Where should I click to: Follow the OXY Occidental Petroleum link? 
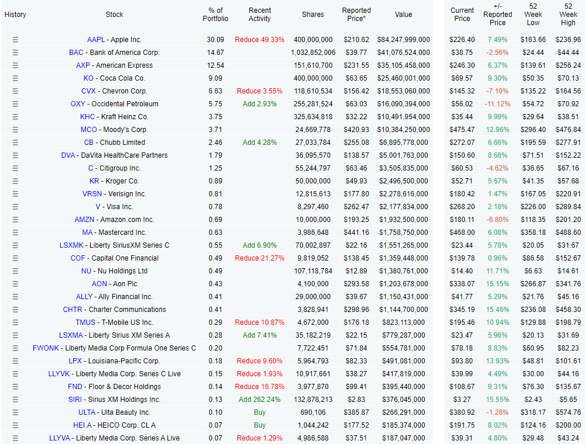[x=78, y=104]
